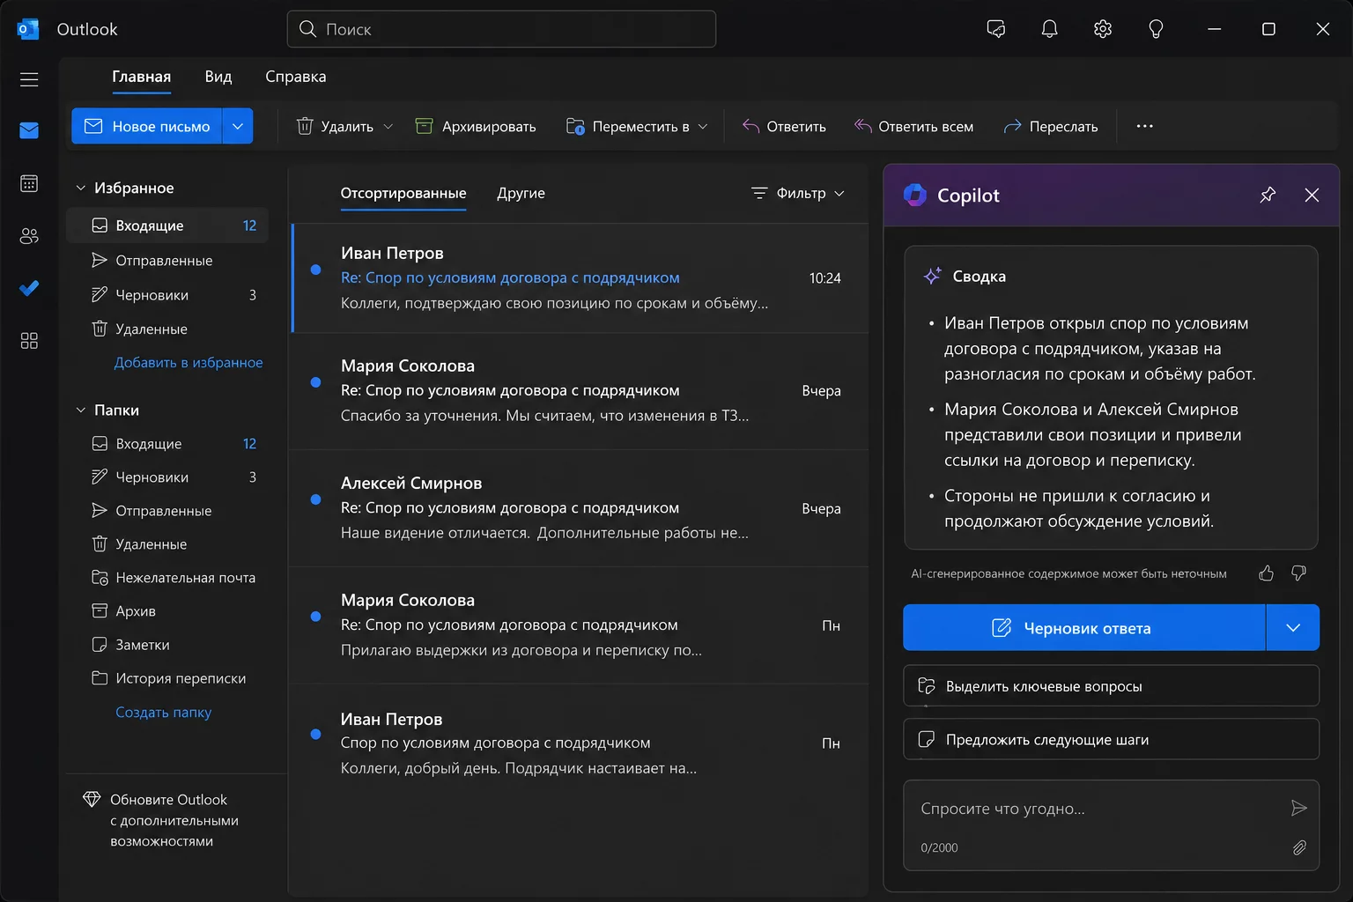
Task: Open the История переписки folder
Action: pos(167,678)
